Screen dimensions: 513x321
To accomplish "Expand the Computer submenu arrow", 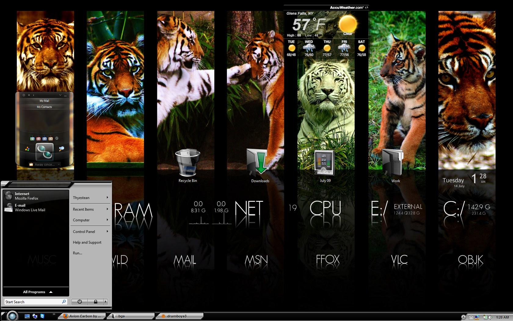I will click(x=107, y=220).
